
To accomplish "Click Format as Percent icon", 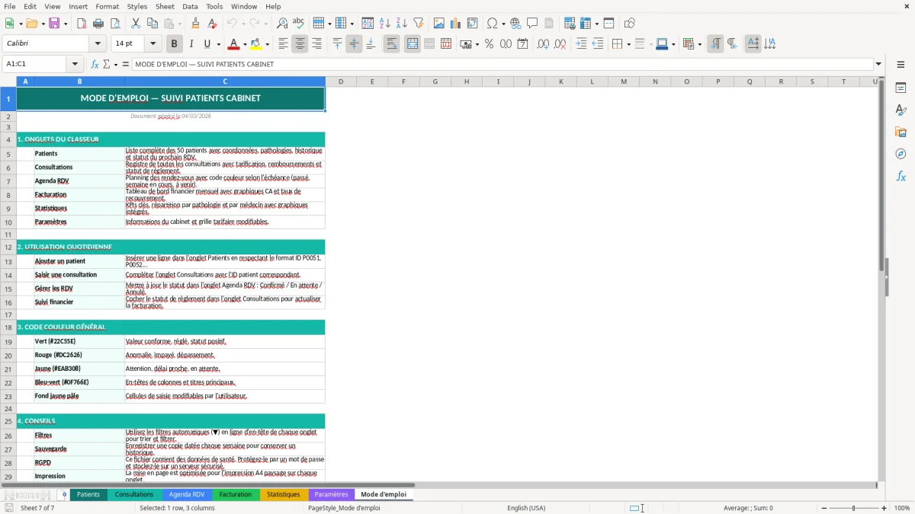I will (489, 44).
